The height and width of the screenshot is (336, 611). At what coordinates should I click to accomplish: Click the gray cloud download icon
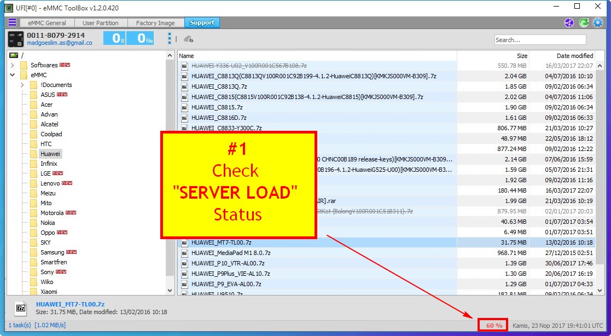pyautogui.click(x=189, y=39)
